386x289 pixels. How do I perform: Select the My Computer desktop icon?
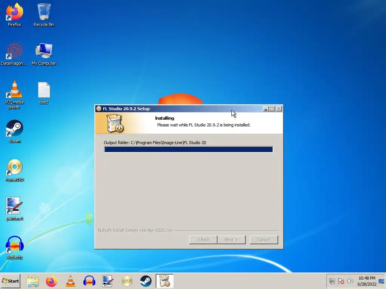44,53
